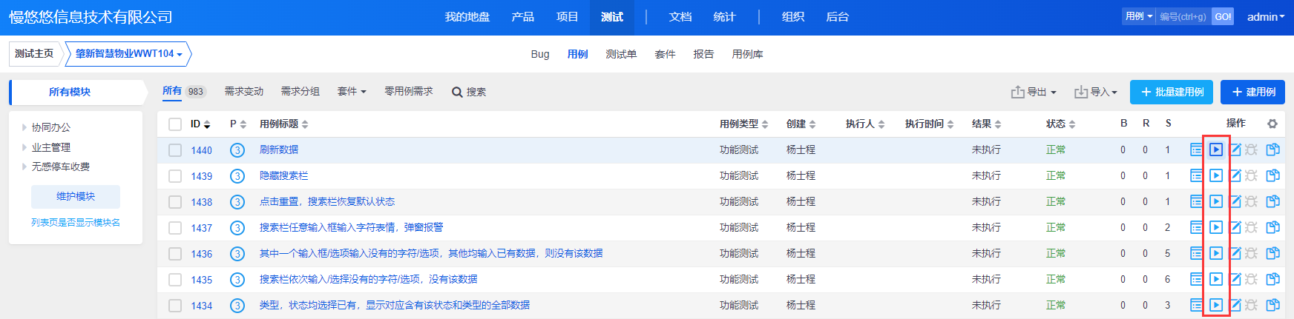Open the edit icon for case 1439
The width and height of the screenshot is (1294, 319).
[1235, 175]
